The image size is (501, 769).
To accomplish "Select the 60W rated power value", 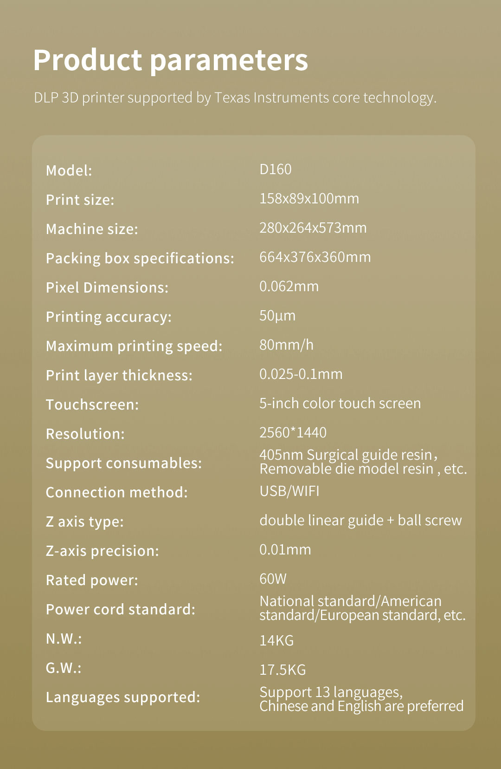I will click(273, 579).
